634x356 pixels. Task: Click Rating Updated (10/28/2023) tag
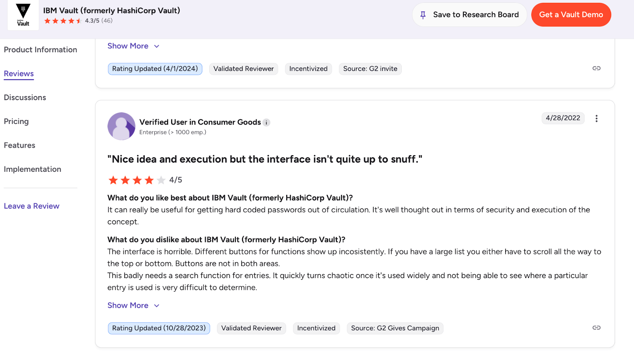point(159,328)
